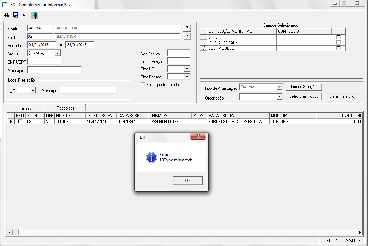Click the pencil edit marker beside COD. MODELO
The image size is (368, 246).
coord(204,48)
